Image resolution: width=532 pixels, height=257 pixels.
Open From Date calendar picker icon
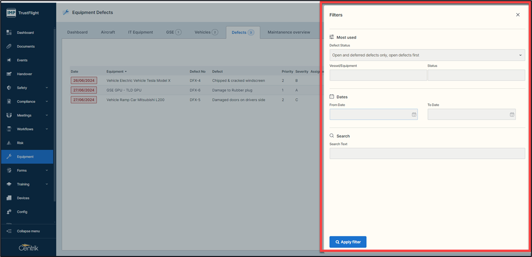point(414,115)
